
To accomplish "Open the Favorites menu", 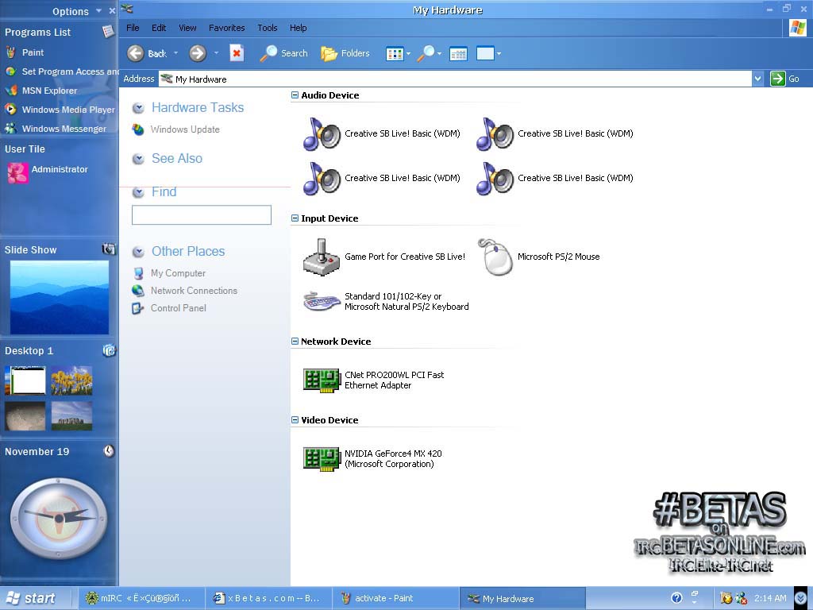I will (226, 28).
